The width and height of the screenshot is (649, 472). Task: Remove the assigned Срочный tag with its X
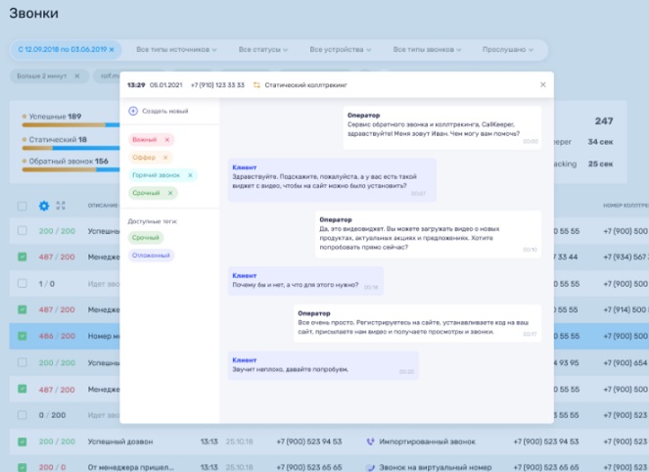[x=170, y=193]
